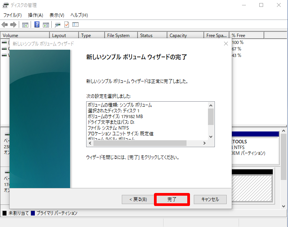Sort by the Status column header
The width and height of the screenshot is (288, 227).
point(152,36)
